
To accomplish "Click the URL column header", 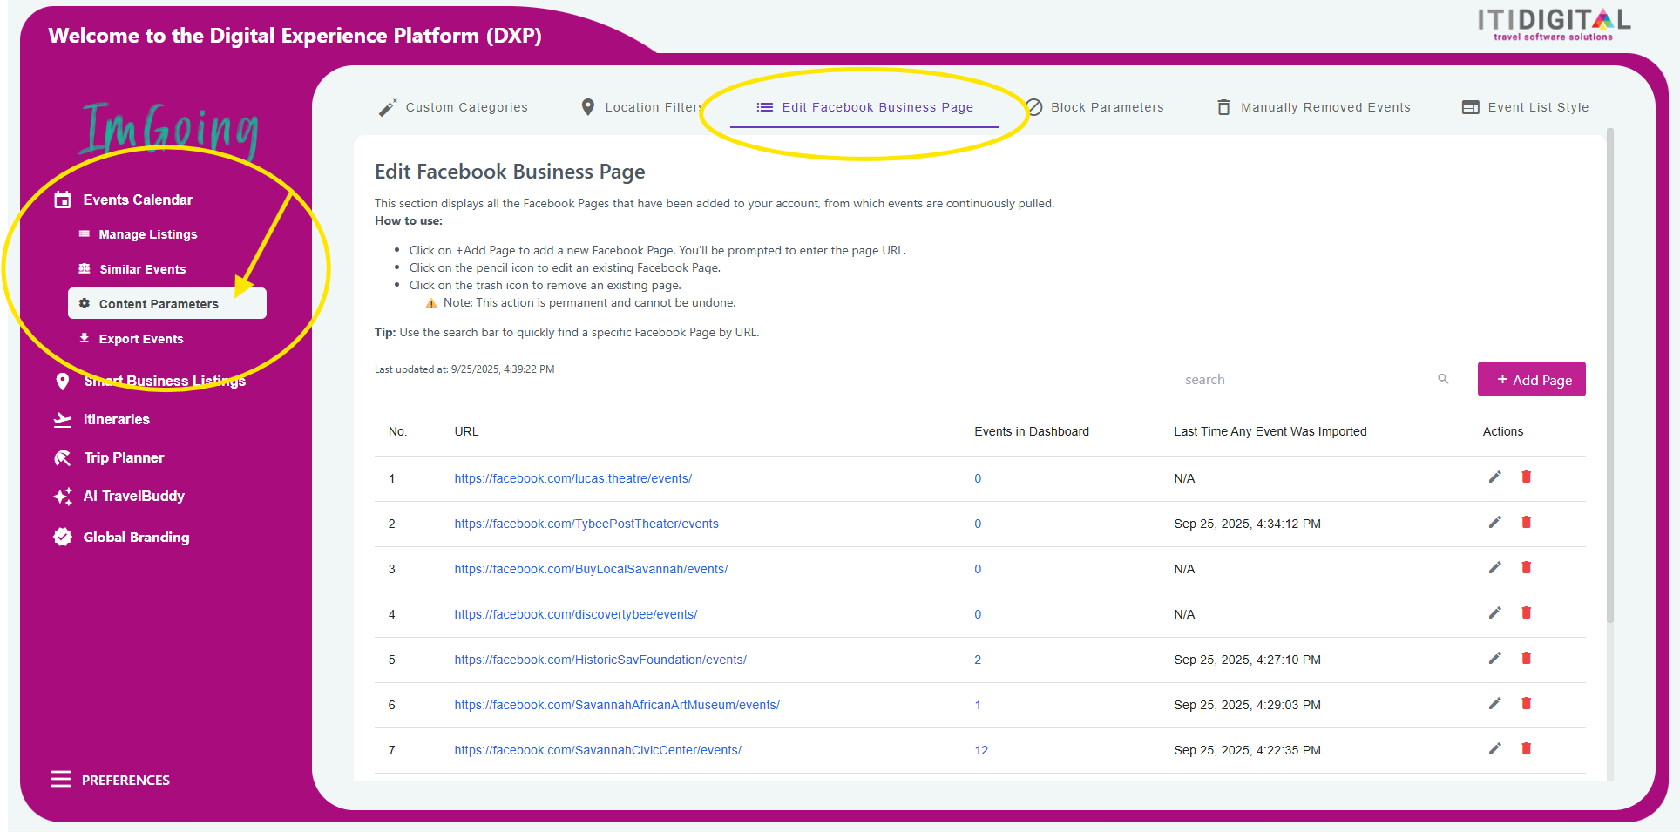I will point(466,431).
